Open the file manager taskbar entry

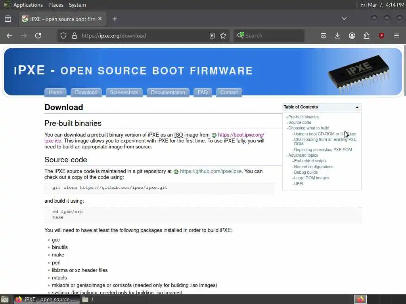(88, 299)
